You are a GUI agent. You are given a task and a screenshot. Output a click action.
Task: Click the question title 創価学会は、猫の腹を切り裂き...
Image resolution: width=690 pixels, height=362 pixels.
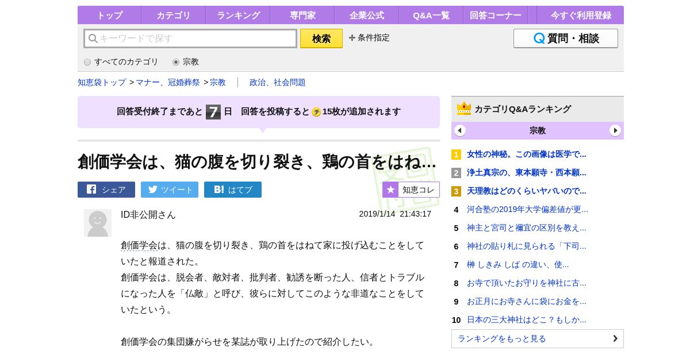pos(257,161)
